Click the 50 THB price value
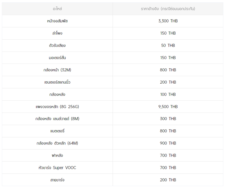The height and width of the screenshot is (188, 225). (168, 45)
